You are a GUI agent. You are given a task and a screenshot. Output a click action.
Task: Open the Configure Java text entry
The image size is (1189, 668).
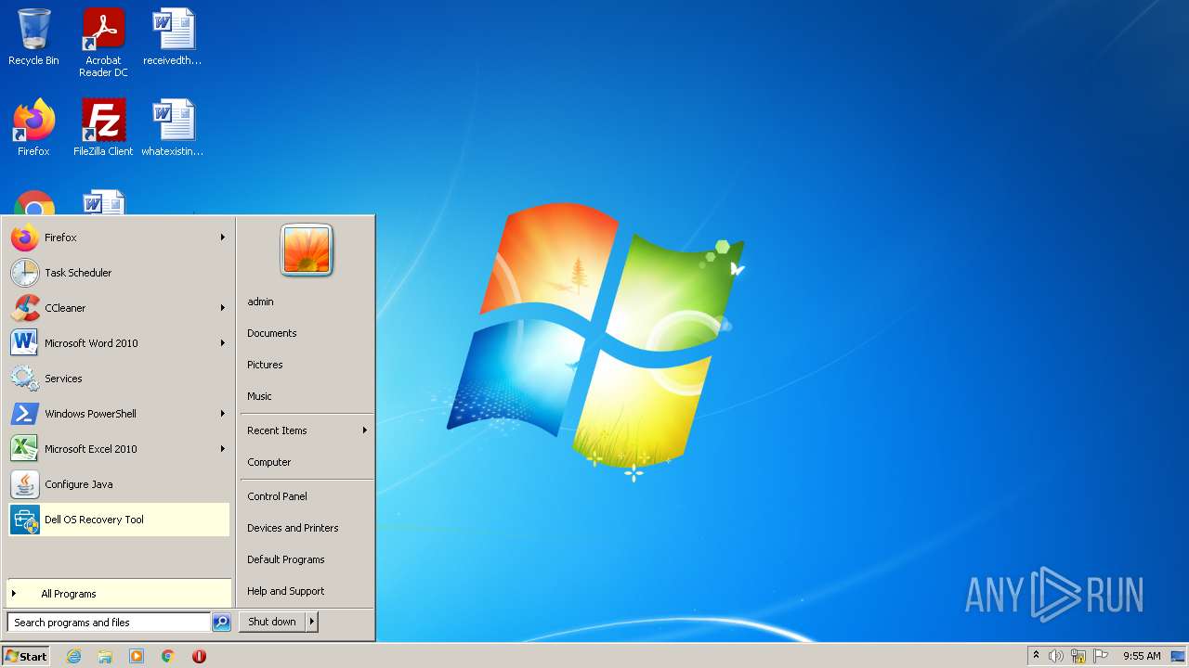79,484
